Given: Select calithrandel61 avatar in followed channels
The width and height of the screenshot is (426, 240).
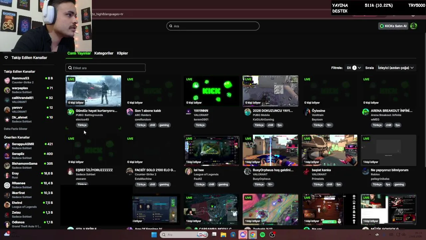Looking at the screenshot, I should click(7, 100).
